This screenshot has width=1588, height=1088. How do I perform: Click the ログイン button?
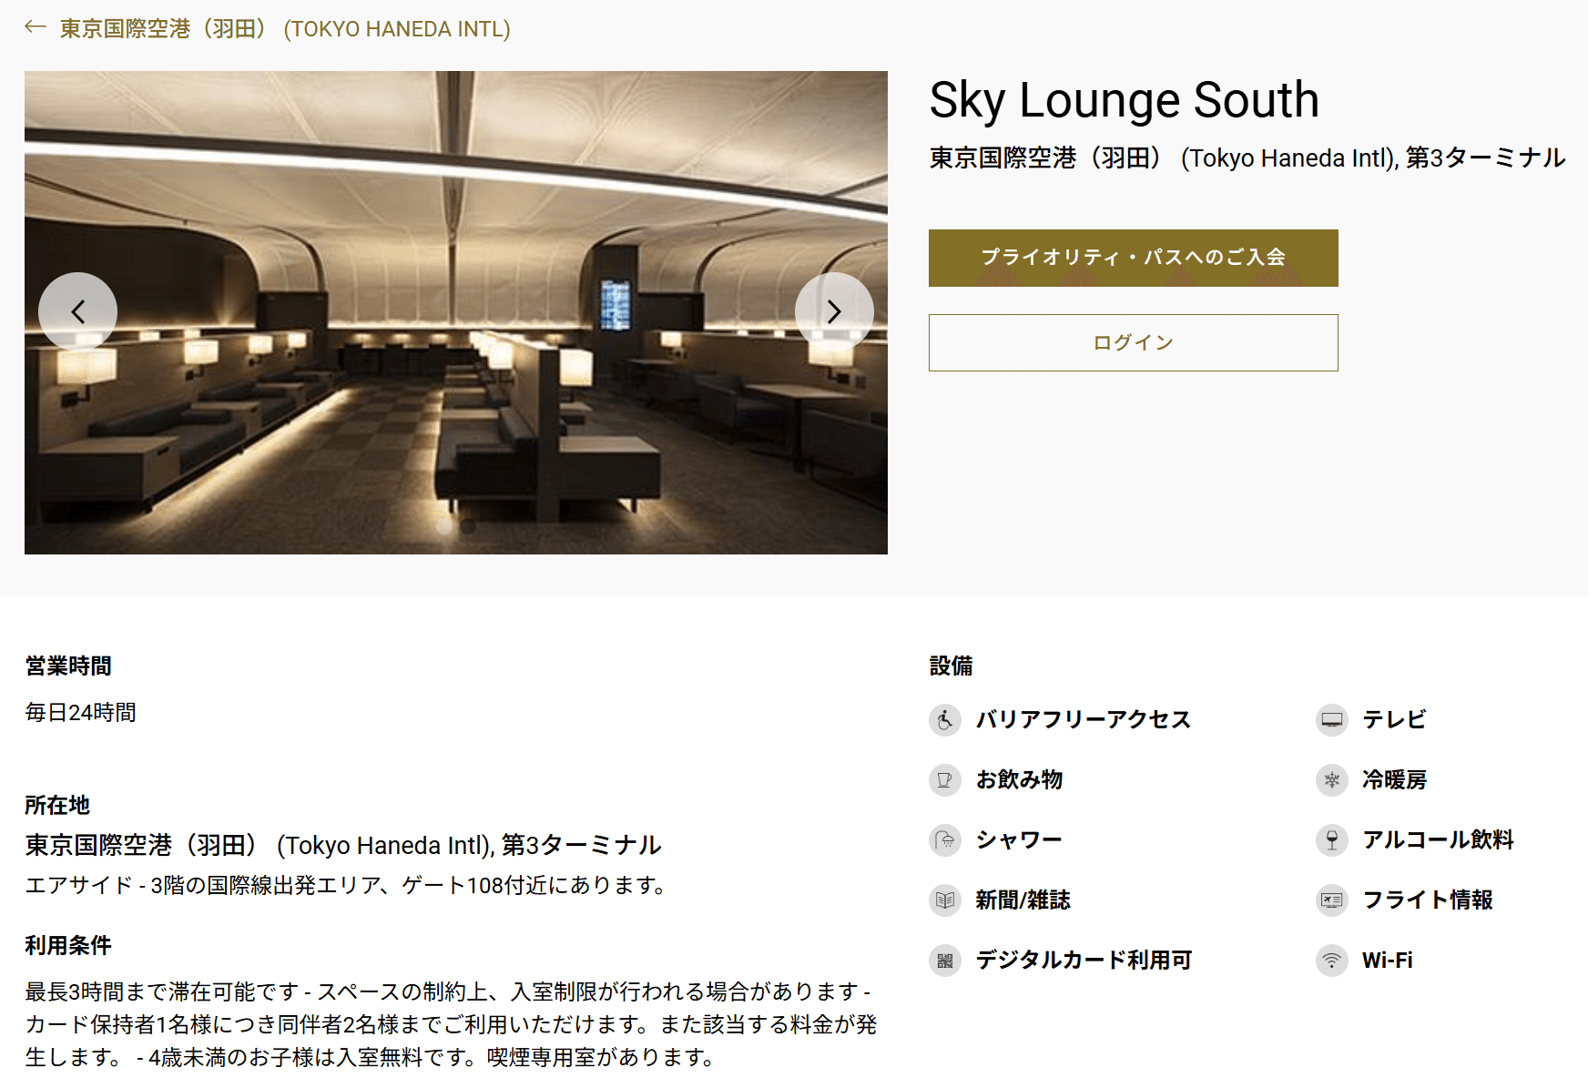pos(1134,342)
